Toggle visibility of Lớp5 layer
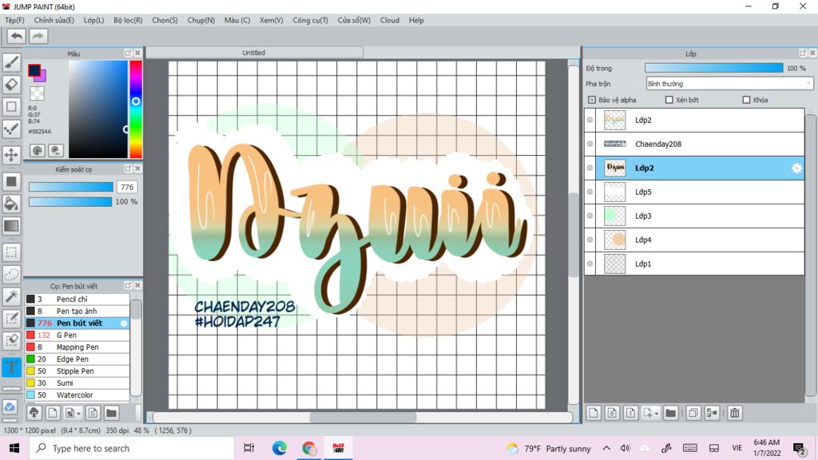Screen dimensions: 818x460 (x=590, y=192)
